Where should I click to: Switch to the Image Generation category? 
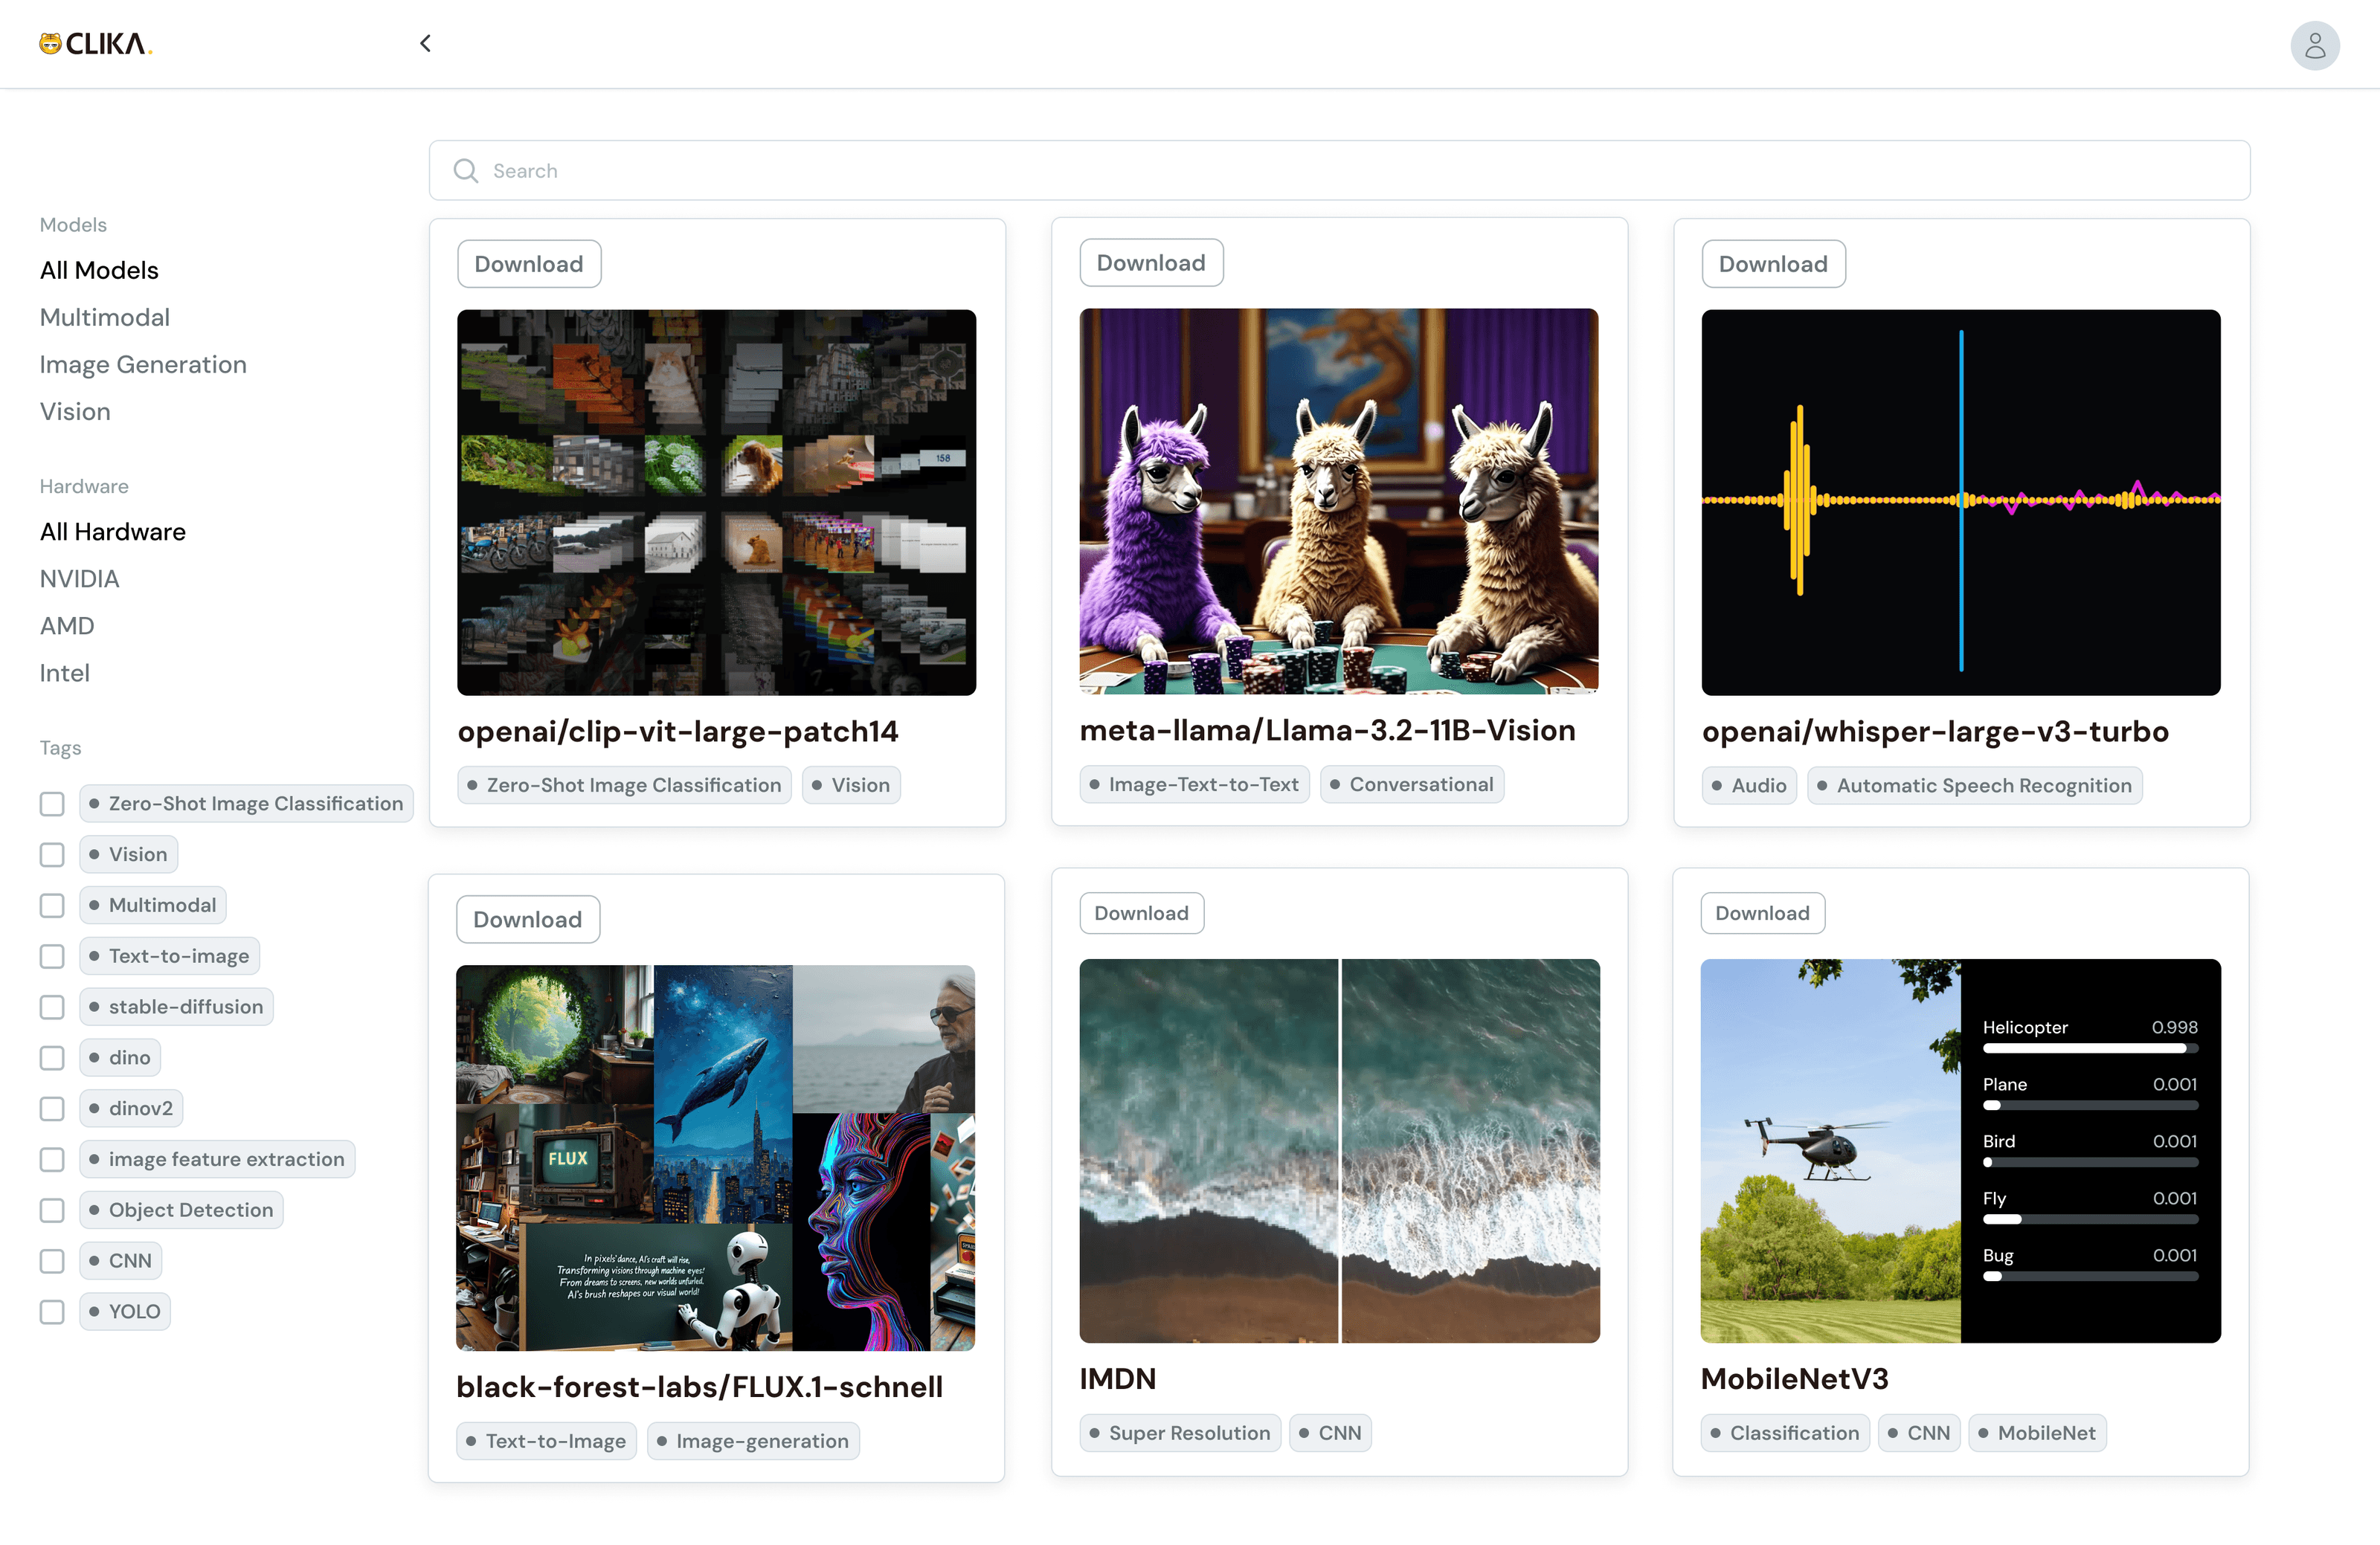143,364
